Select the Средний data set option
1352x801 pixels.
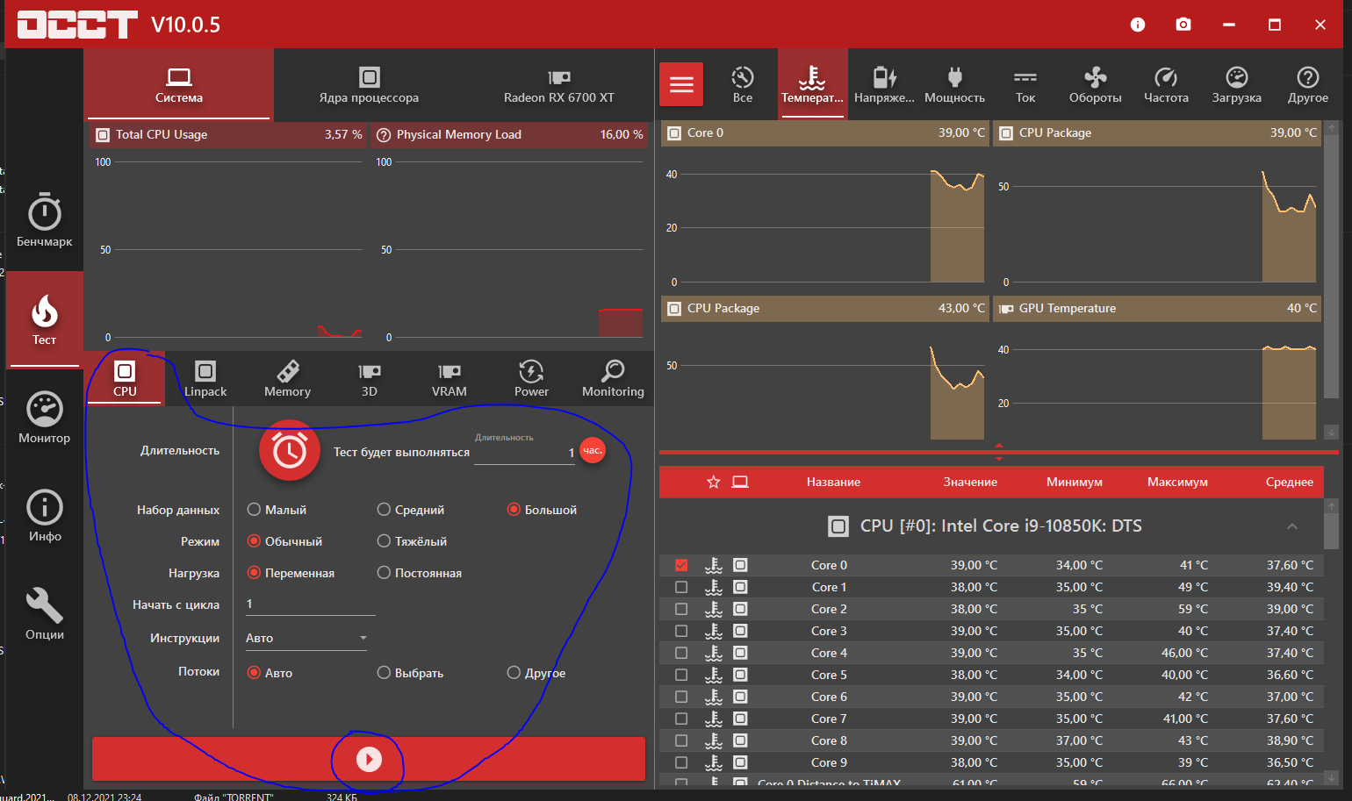(411, 510)
